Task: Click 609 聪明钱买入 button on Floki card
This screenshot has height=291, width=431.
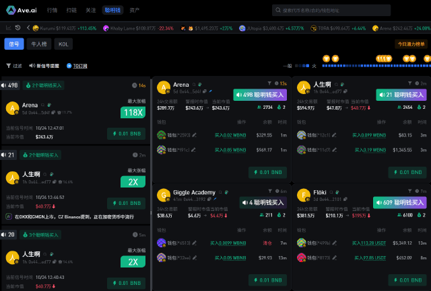Action: (x=400, y=203)
